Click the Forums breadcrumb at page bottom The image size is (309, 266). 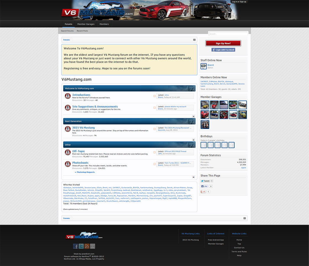(x=66, y=218)
